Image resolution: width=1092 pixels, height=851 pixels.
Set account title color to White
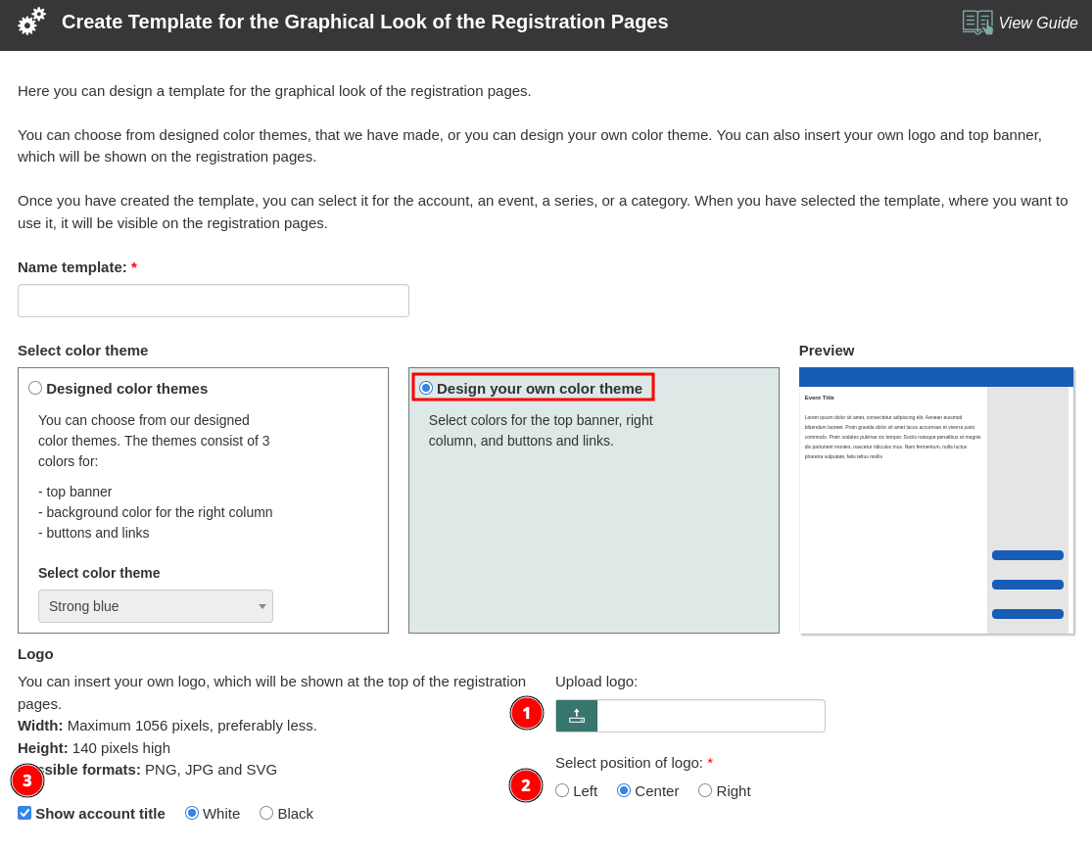[x=192, y=813]
